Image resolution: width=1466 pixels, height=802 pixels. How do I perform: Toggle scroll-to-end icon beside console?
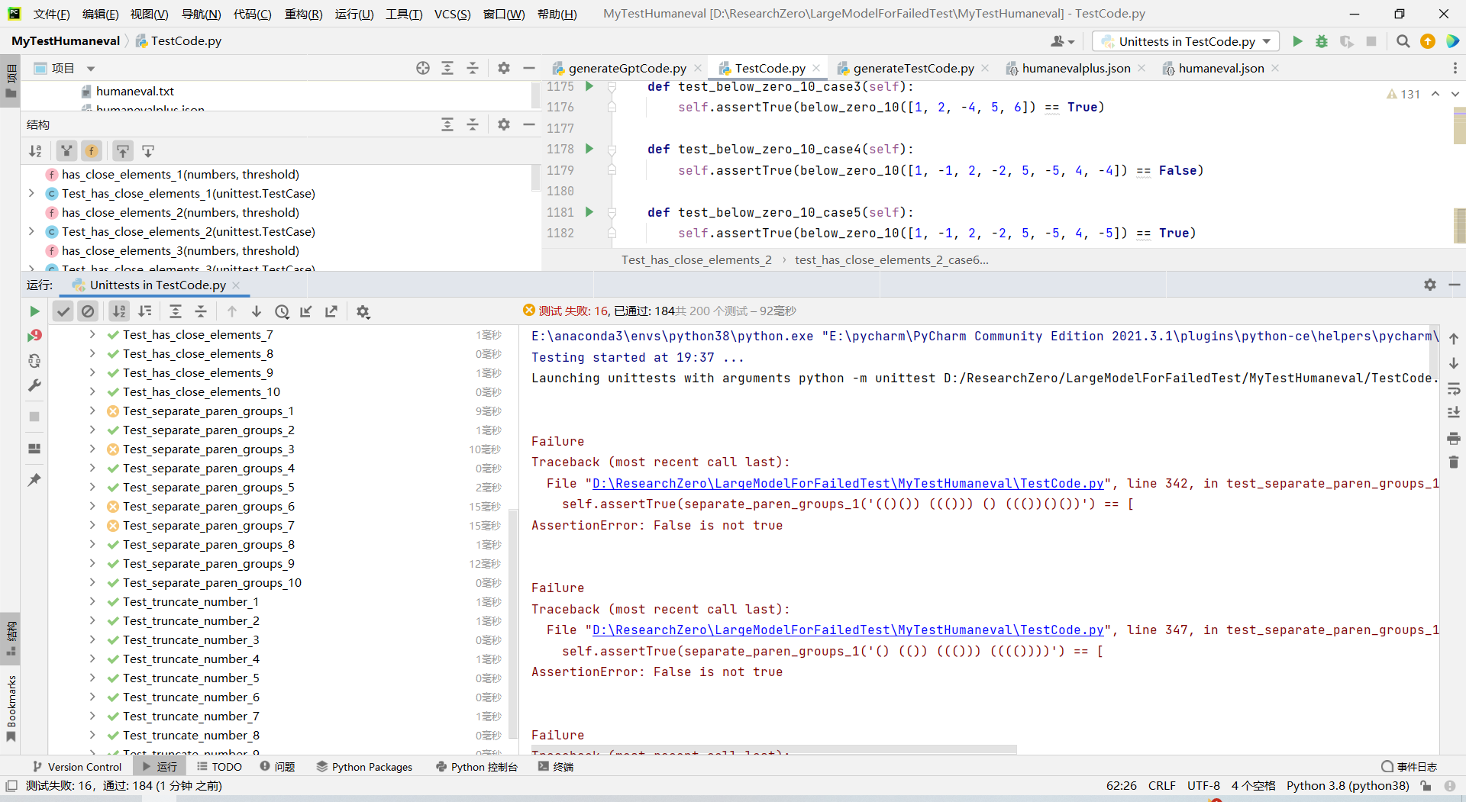tap(1454, 413)
